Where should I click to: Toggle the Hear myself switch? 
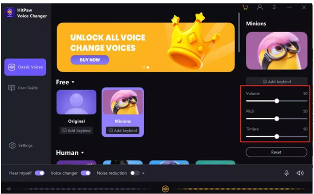[40, 173]
